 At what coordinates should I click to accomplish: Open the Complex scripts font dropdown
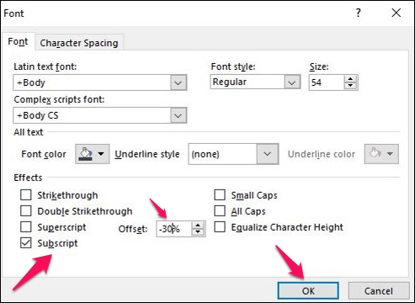(178, 115)
